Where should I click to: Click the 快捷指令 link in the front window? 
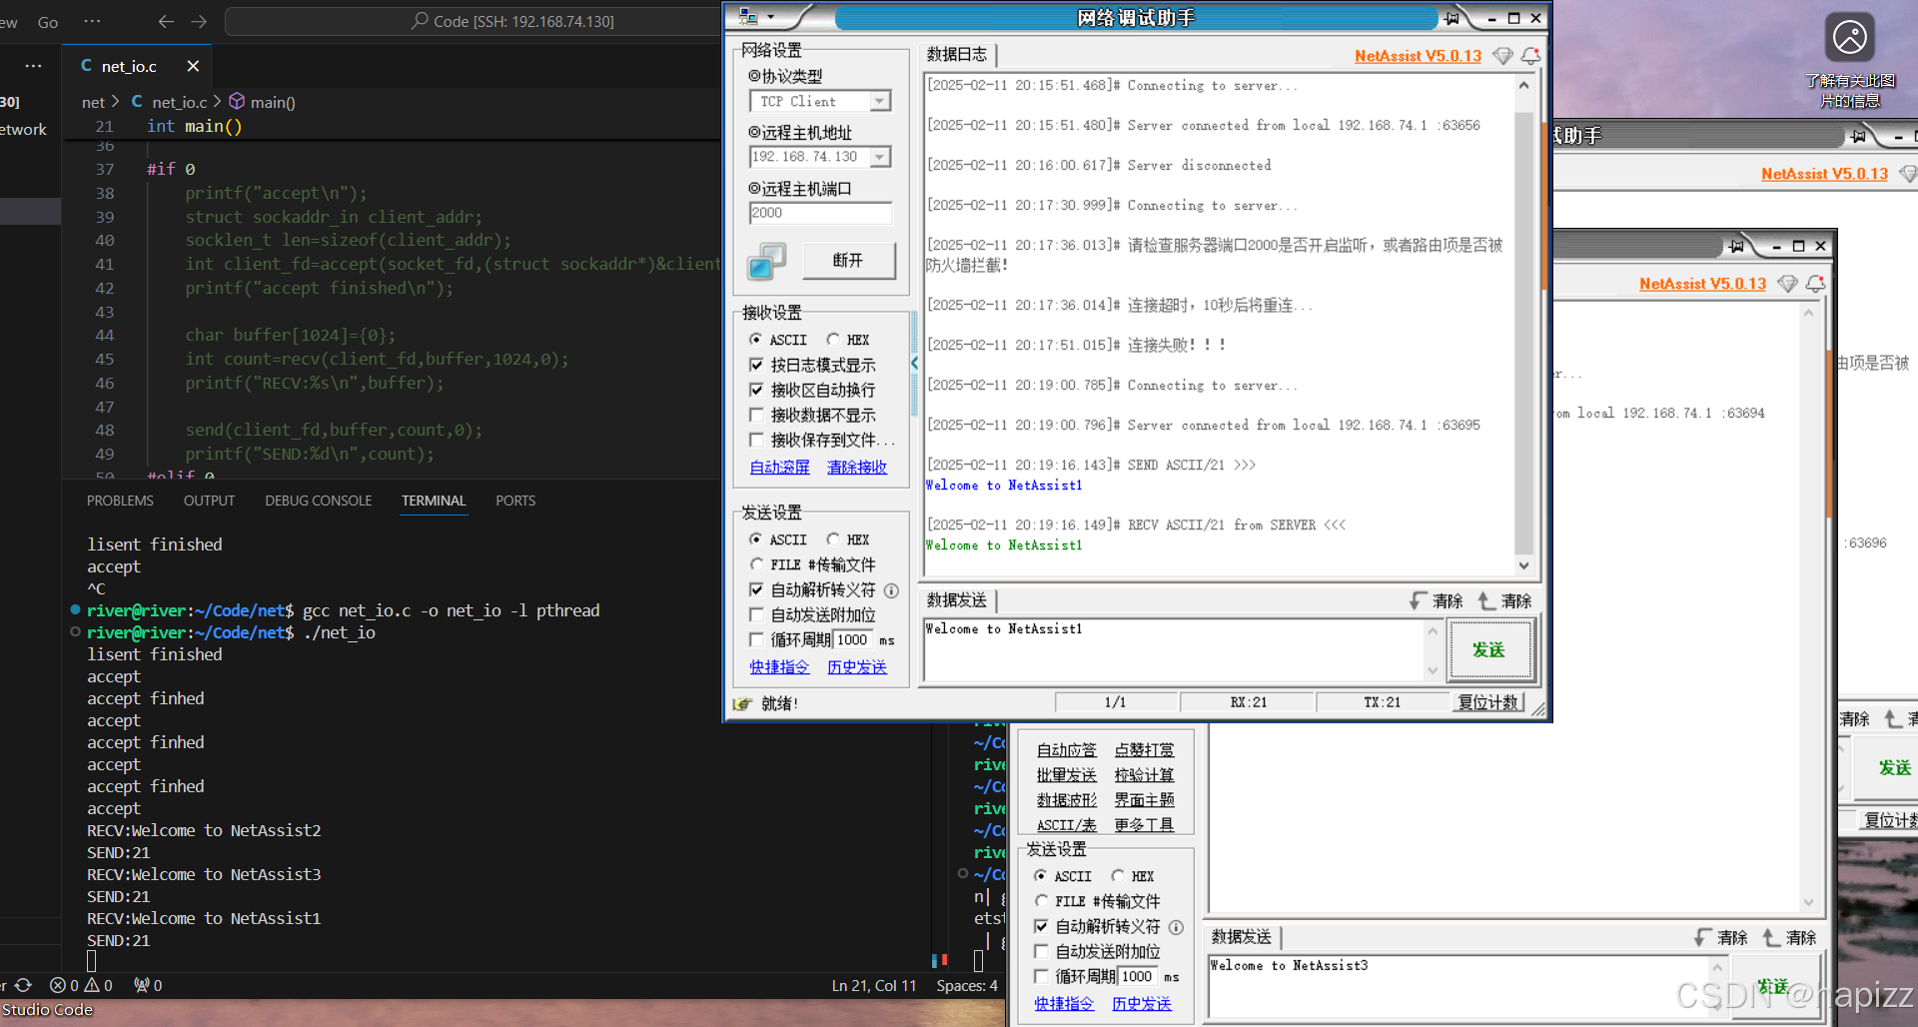pos(779,667)
